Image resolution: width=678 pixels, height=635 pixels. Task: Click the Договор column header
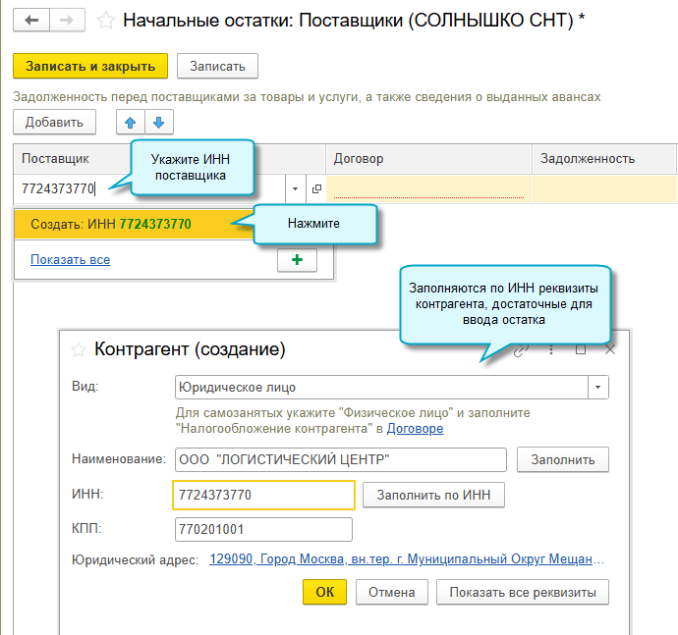tap(428, 159)
